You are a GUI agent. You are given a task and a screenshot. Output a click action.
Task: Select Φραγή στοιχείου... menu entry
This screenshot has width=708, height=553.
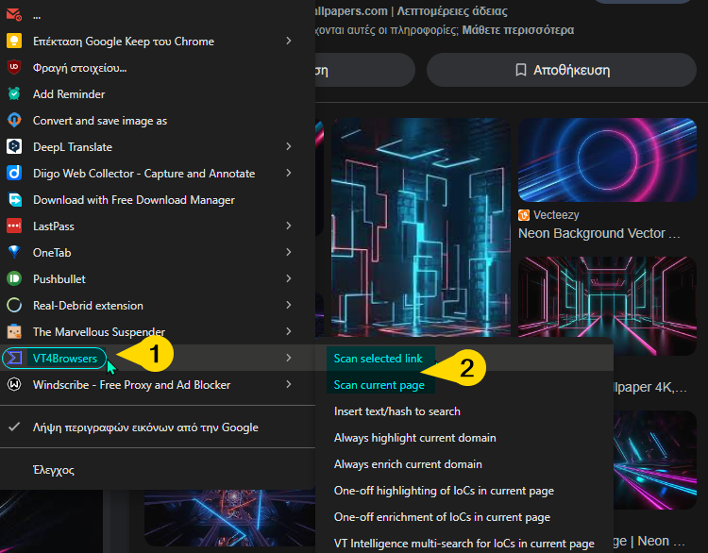(158, 67)
